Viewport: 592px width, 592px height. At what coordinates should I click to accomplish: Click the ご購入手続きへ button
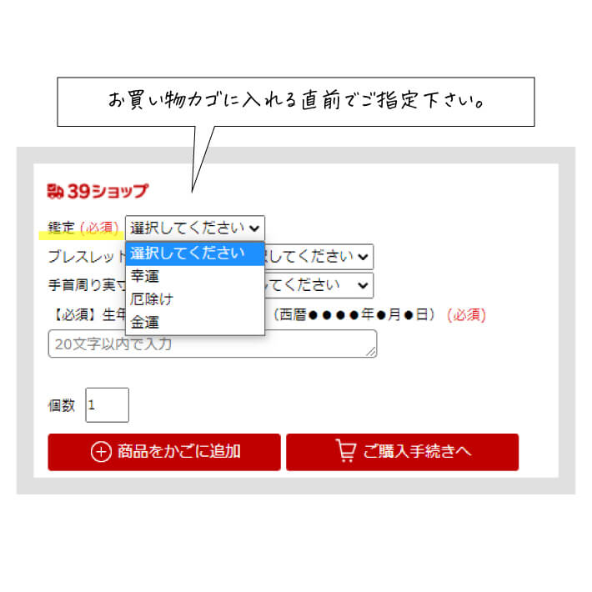(x=402, y=452)
